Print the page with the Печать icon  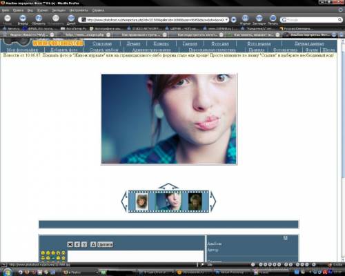click(x=273, y=18)
